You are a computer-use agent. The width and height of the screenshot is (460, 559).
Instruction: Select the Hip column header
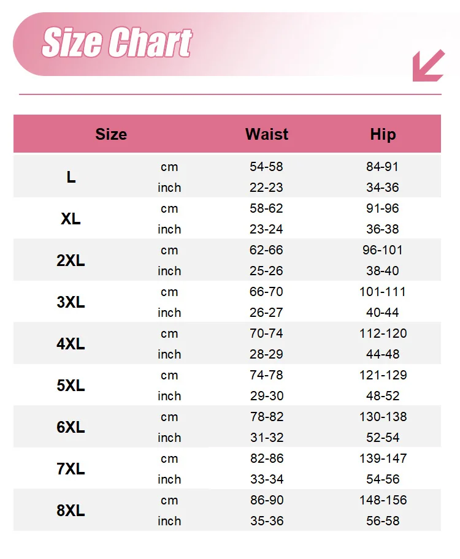[x=383, y=134]
